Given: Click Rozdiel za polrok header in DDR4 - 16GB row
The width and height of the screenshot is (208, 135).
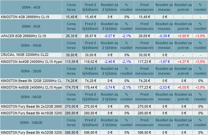Looking at the screenshot, I should 183,45.
